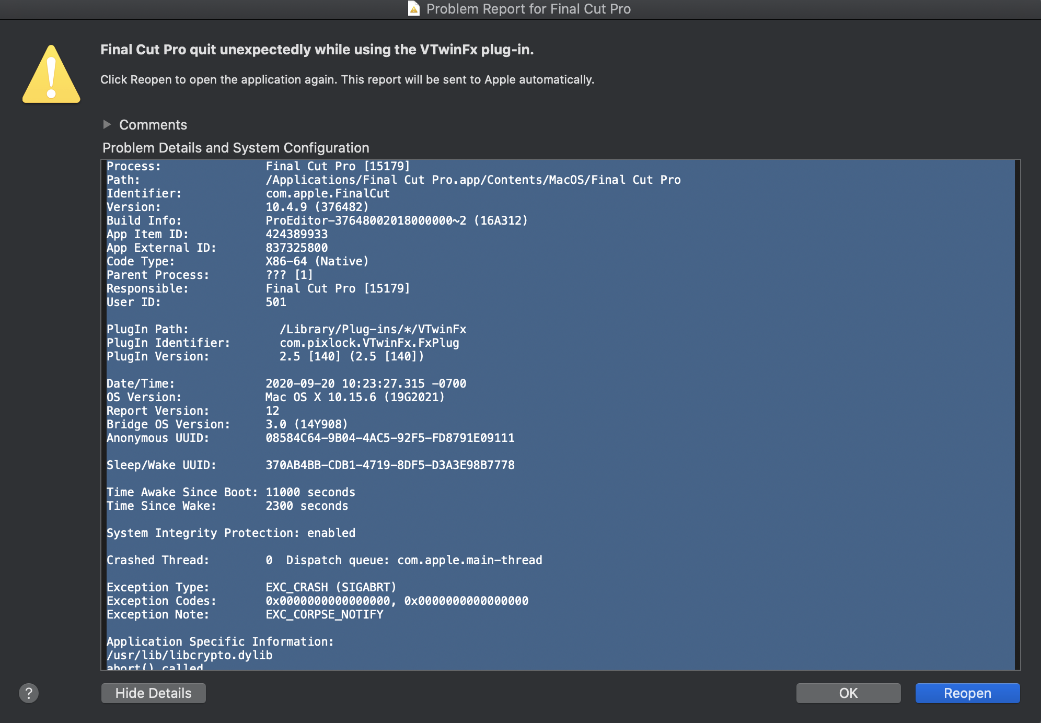Click the Crashed Thread line
Image resolution: width=1041 pixels, height=723 pixels.
pyautogui.click(x=324, y=560)
